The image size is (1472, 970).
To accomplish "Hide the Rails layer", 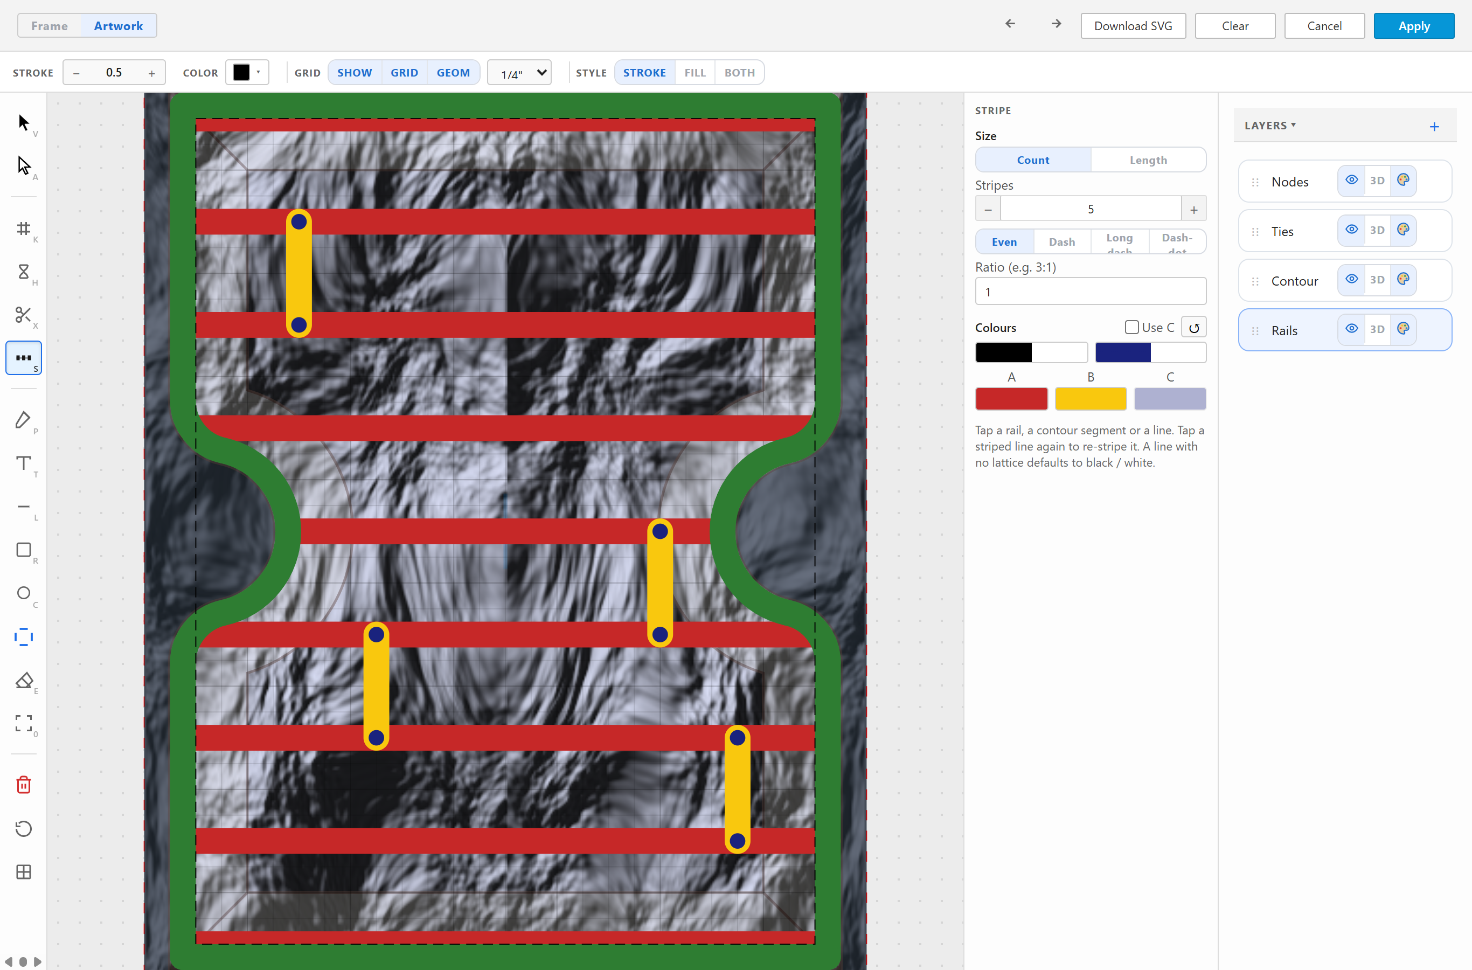I will point(1352,329).
